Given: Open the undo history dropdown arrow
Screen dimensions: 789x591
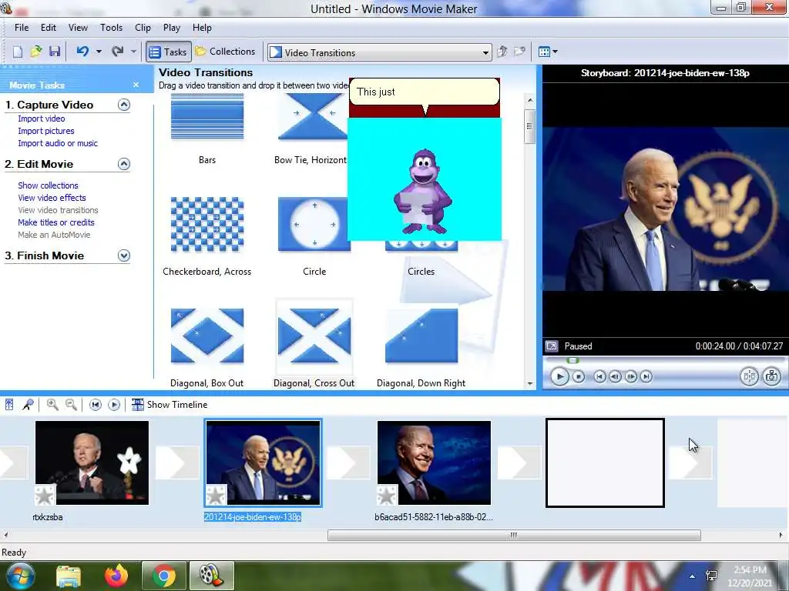Looking at the screenshot, I should pos(99,52).
